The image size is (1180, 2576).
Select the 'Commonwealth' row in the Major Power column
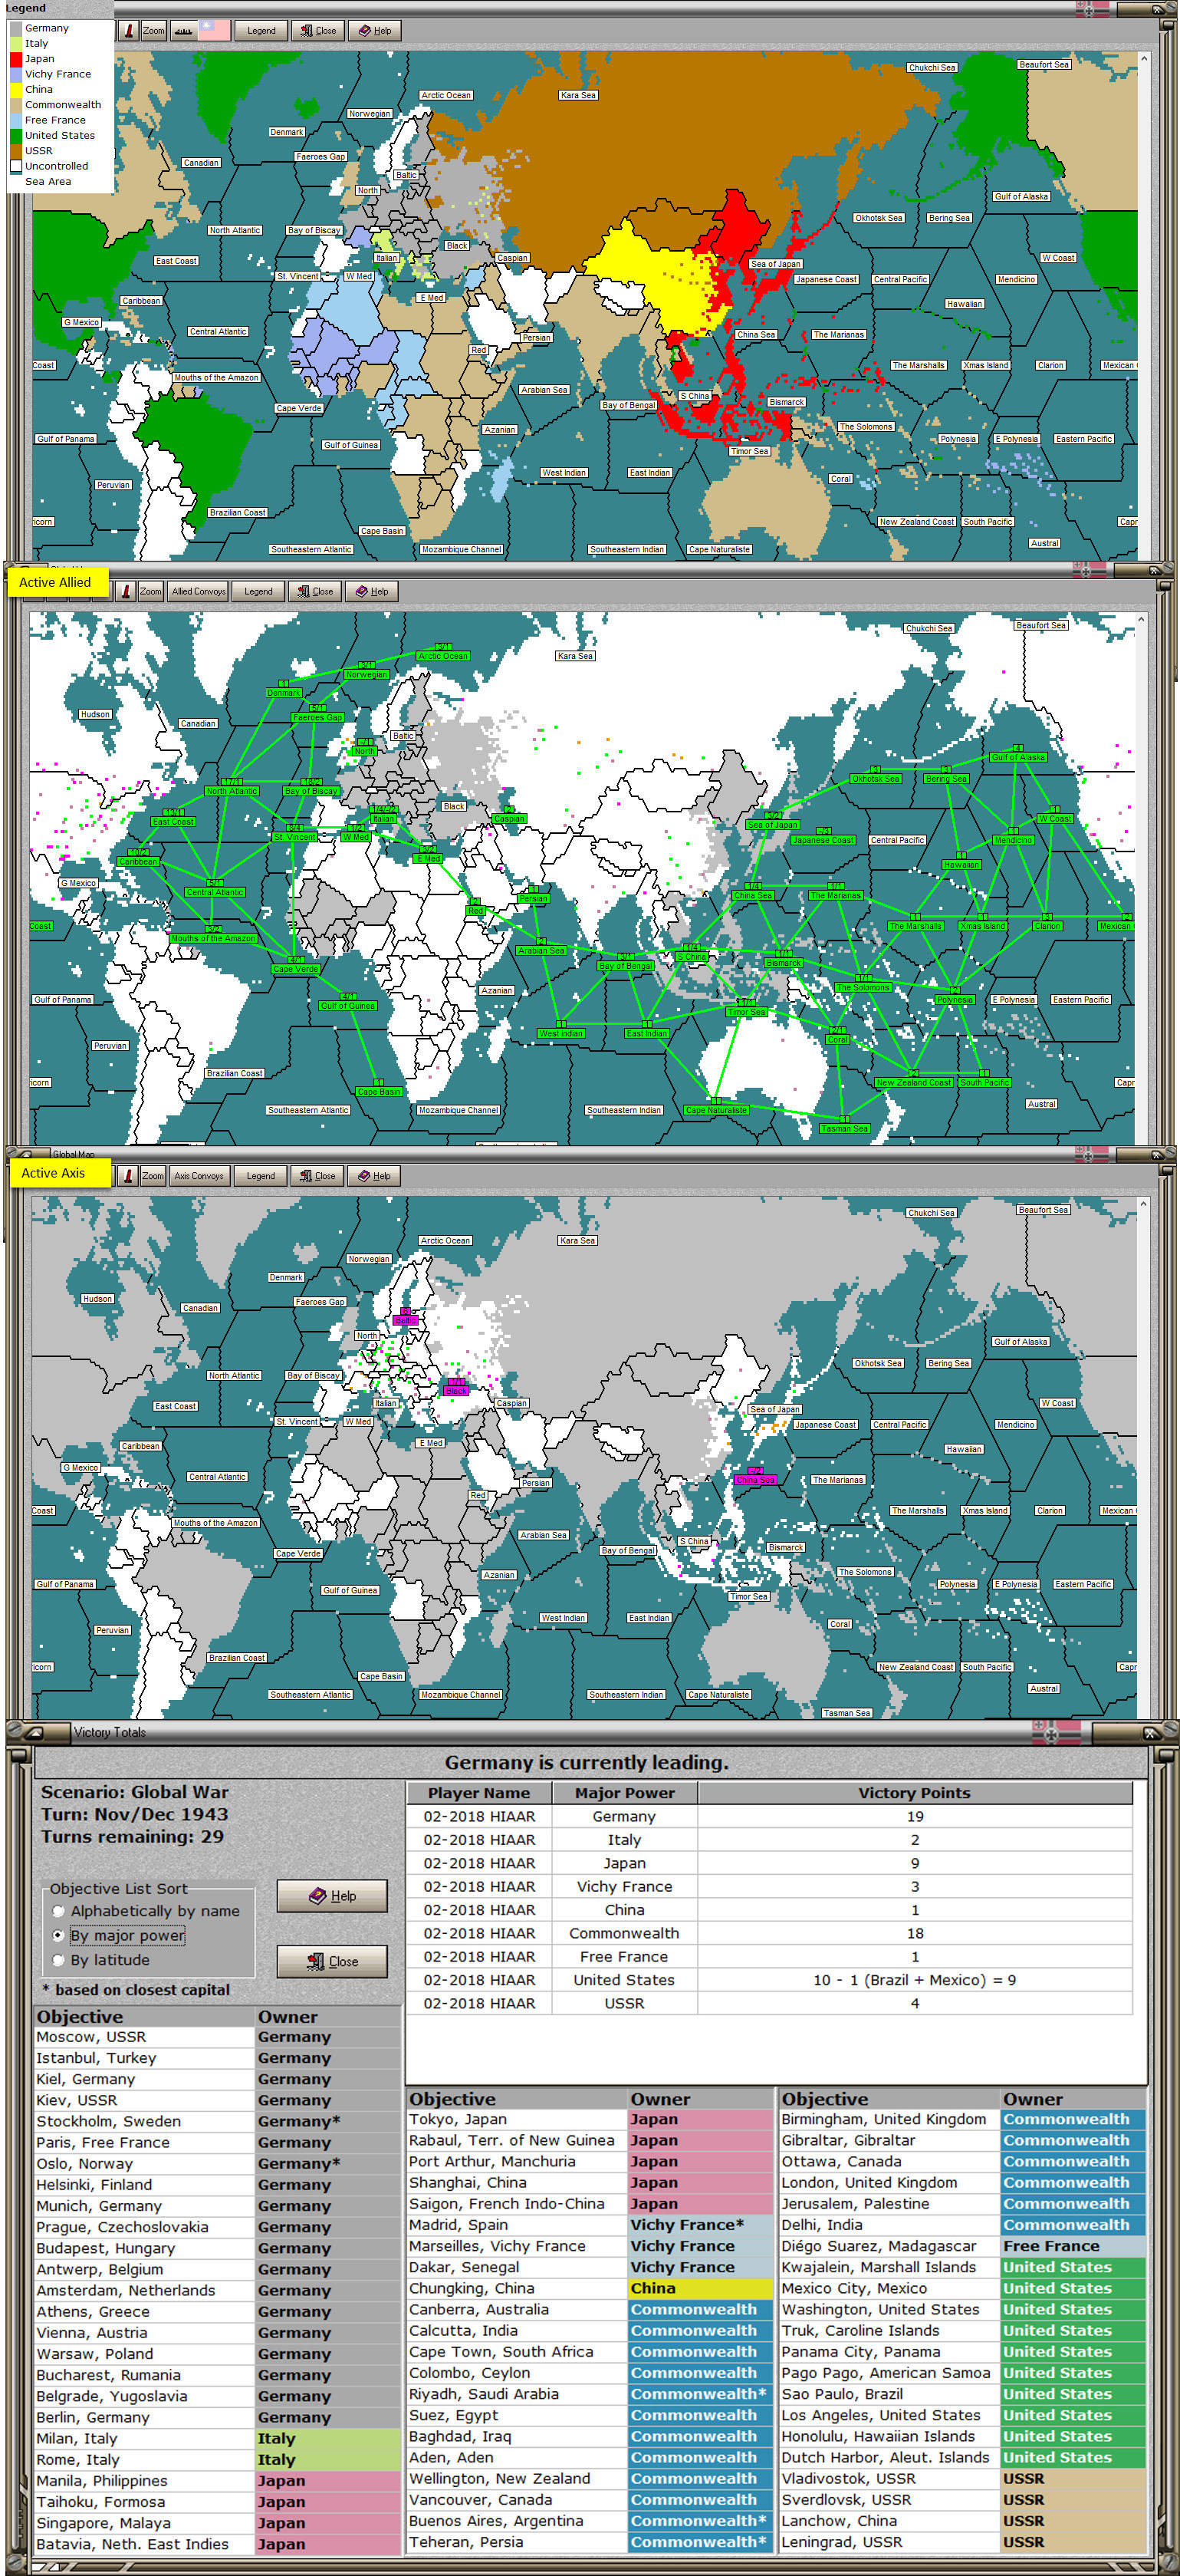coord(624,1933)
